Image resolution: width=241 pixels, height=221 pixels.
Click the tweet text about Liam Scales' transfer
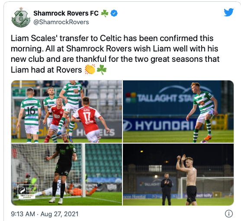tap(115, 54)
